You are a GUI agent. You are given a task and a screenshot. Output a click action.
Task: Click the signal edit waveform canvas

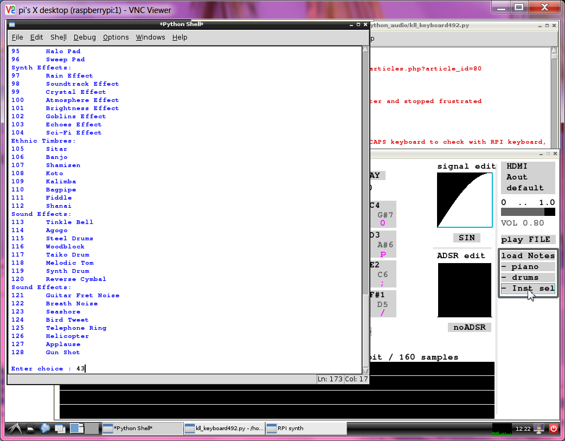[465, 200]
